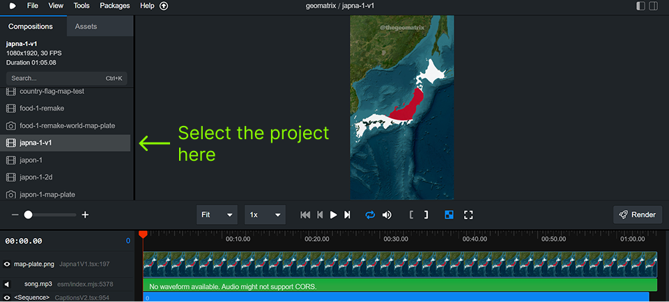Hide the Sequence layer eye icon

click(7, 297)
